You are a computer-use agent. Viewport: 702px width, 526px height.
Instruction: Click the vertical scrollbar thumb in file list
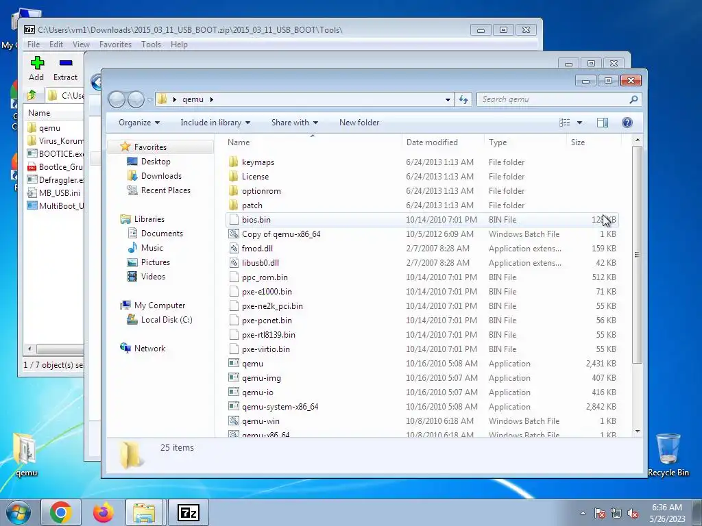point(637,255)
